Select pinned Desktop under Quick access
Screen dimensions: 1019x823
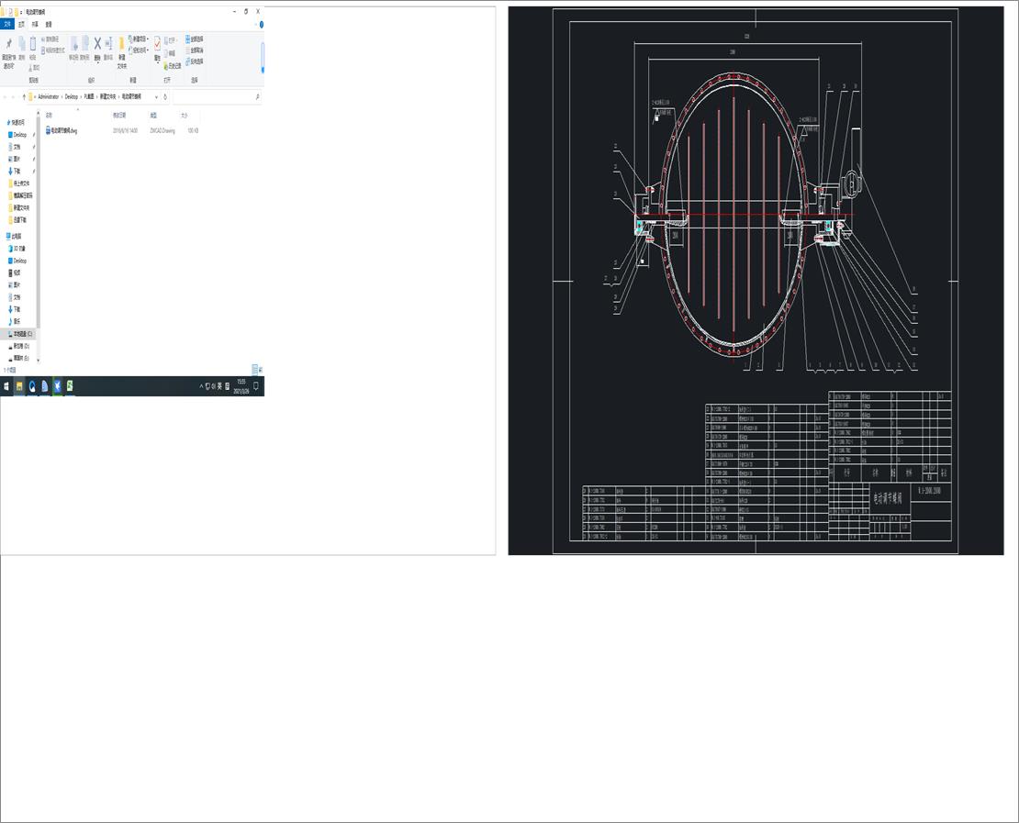(19, 135)
